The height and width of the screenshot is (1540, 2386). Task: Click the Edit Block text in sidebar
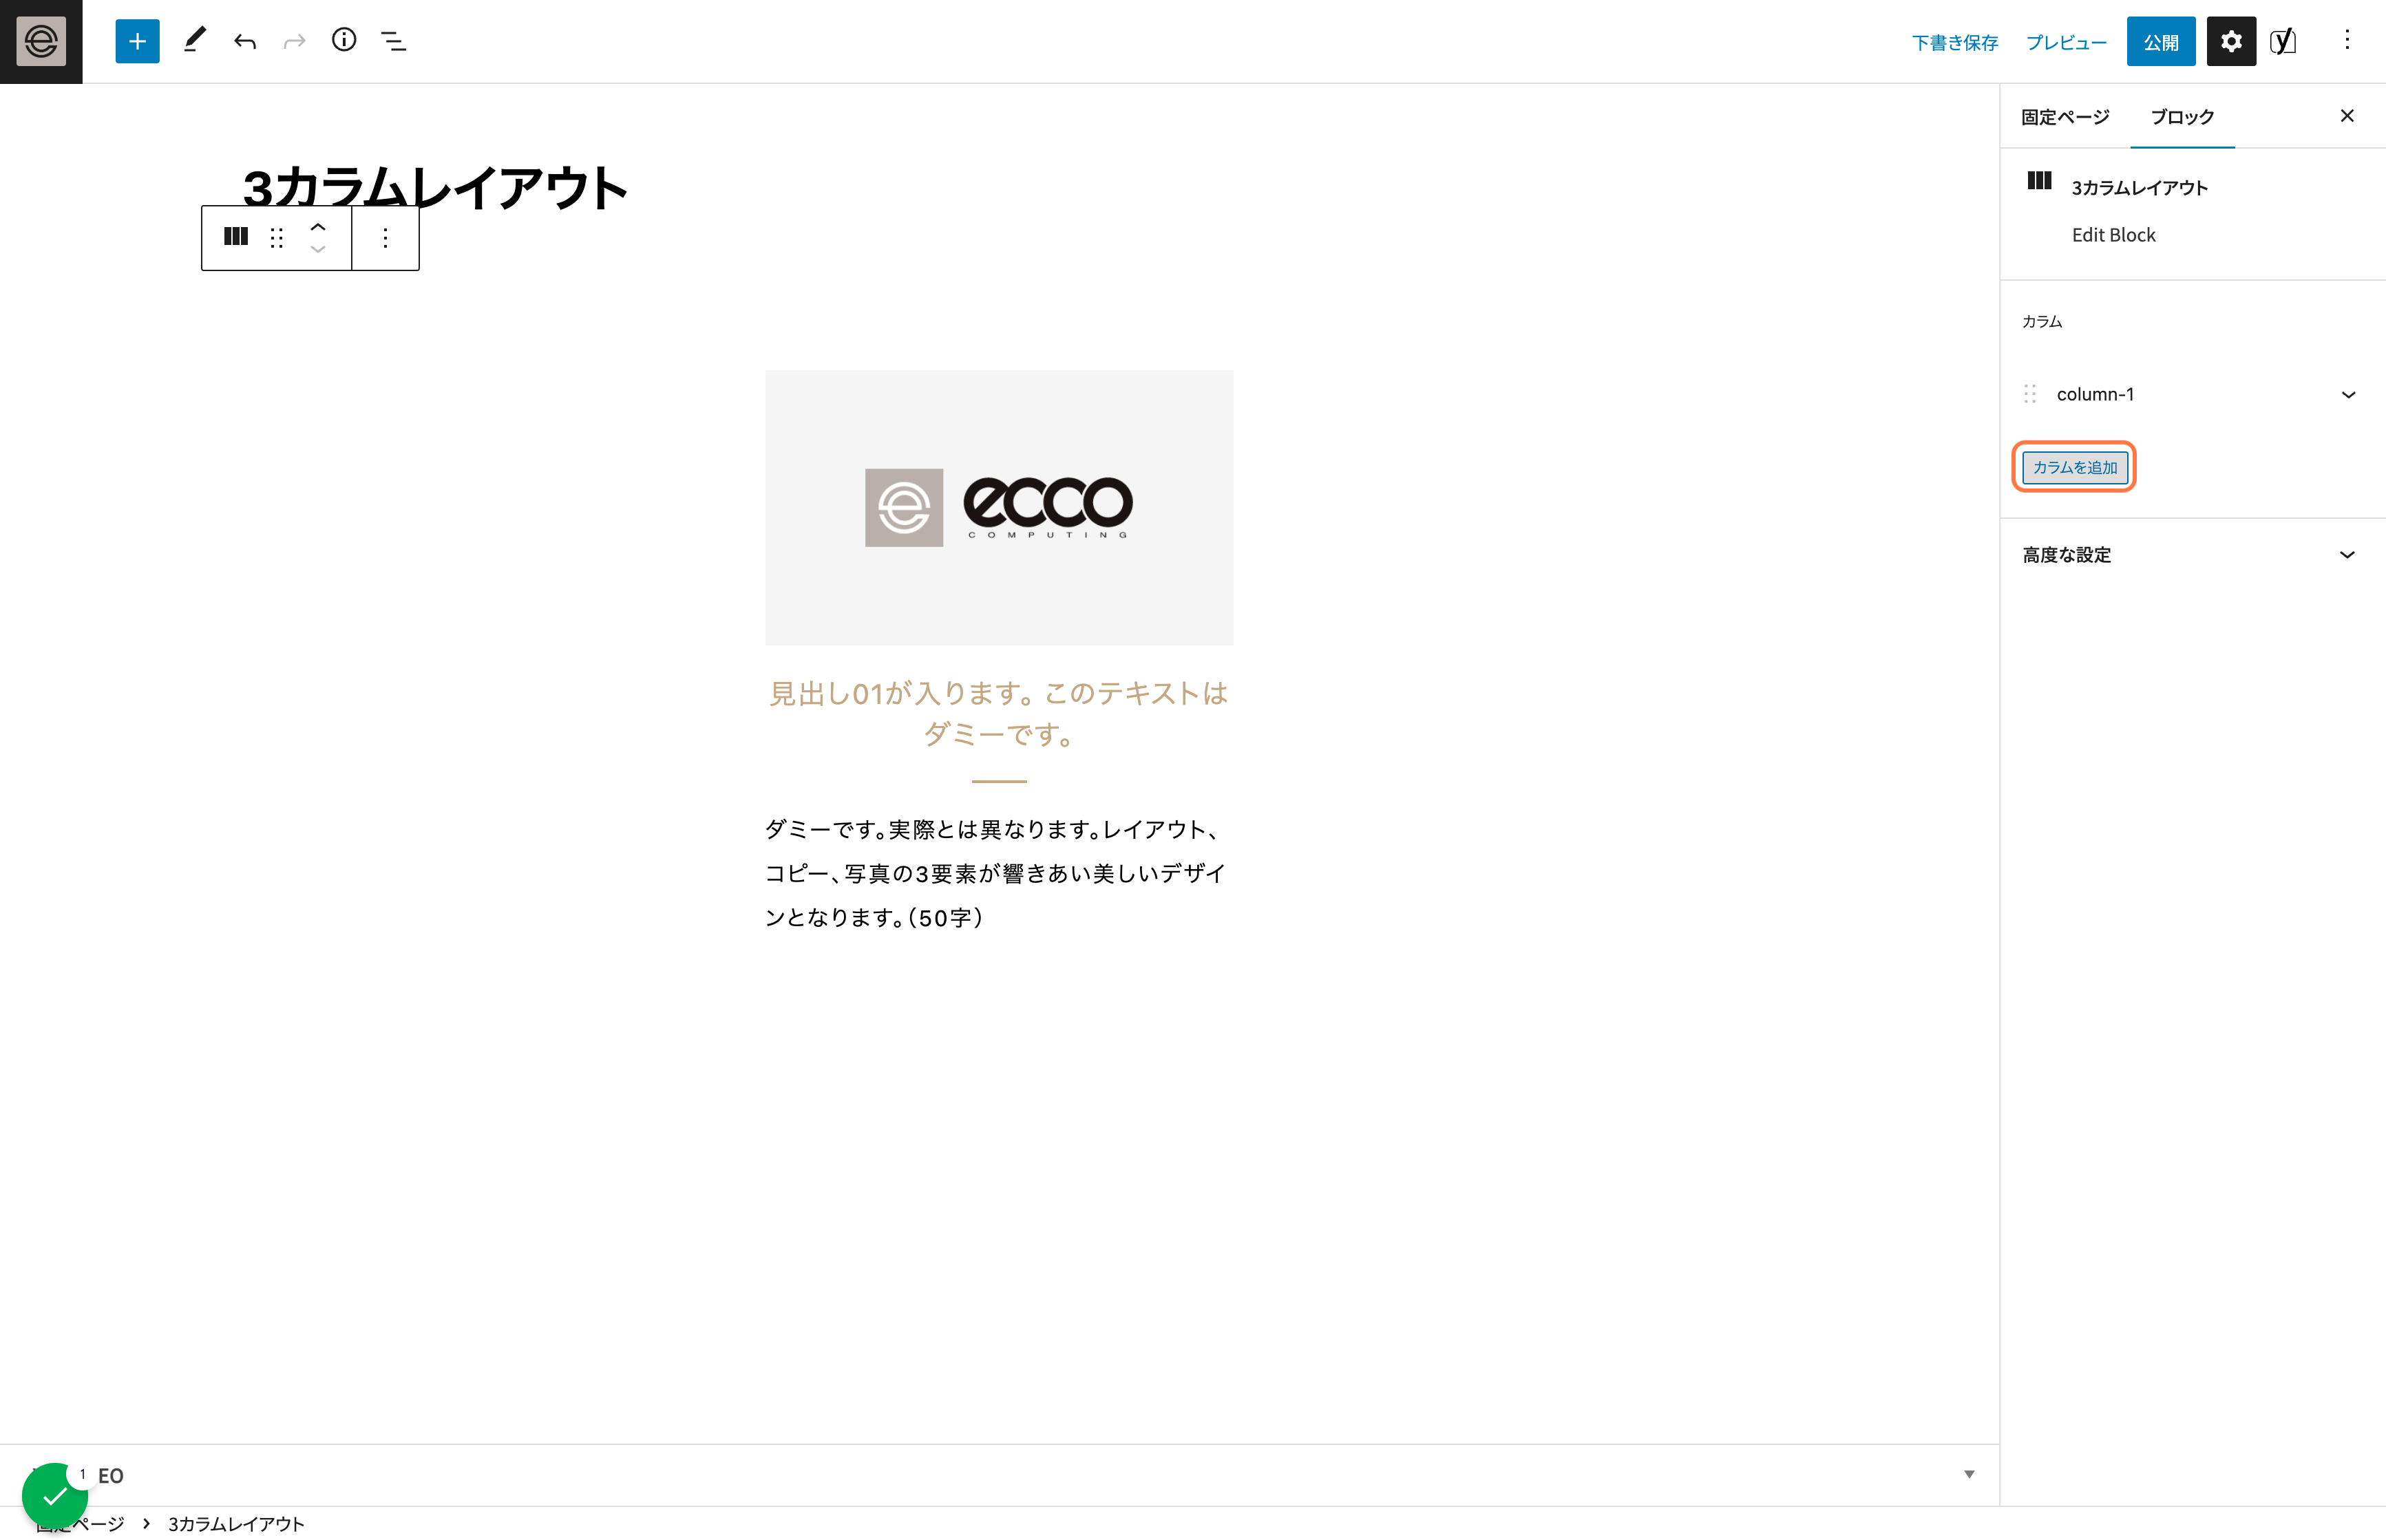[x=2113, y=235]
